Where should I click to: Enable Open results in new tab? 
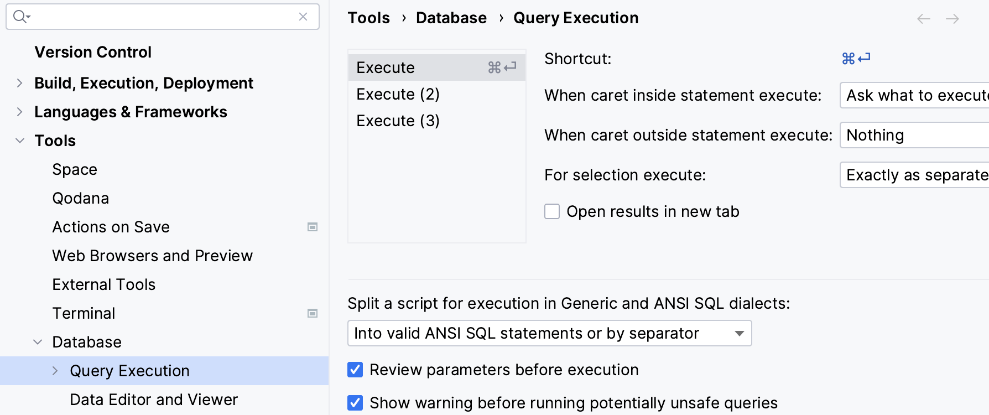[x=552, y=211]
